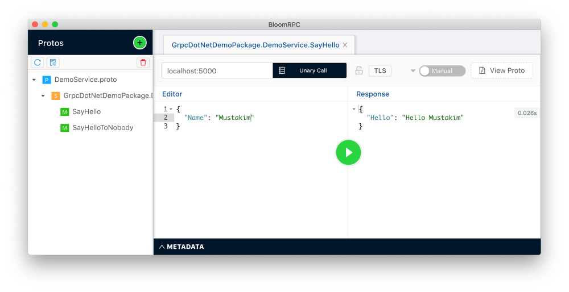Open View Proto
Screen dimensions: 569x292
(501, 70)
